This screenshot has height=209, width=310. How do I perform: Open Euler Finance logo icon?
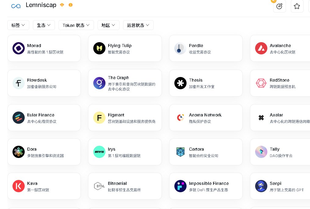pos(19,118)
